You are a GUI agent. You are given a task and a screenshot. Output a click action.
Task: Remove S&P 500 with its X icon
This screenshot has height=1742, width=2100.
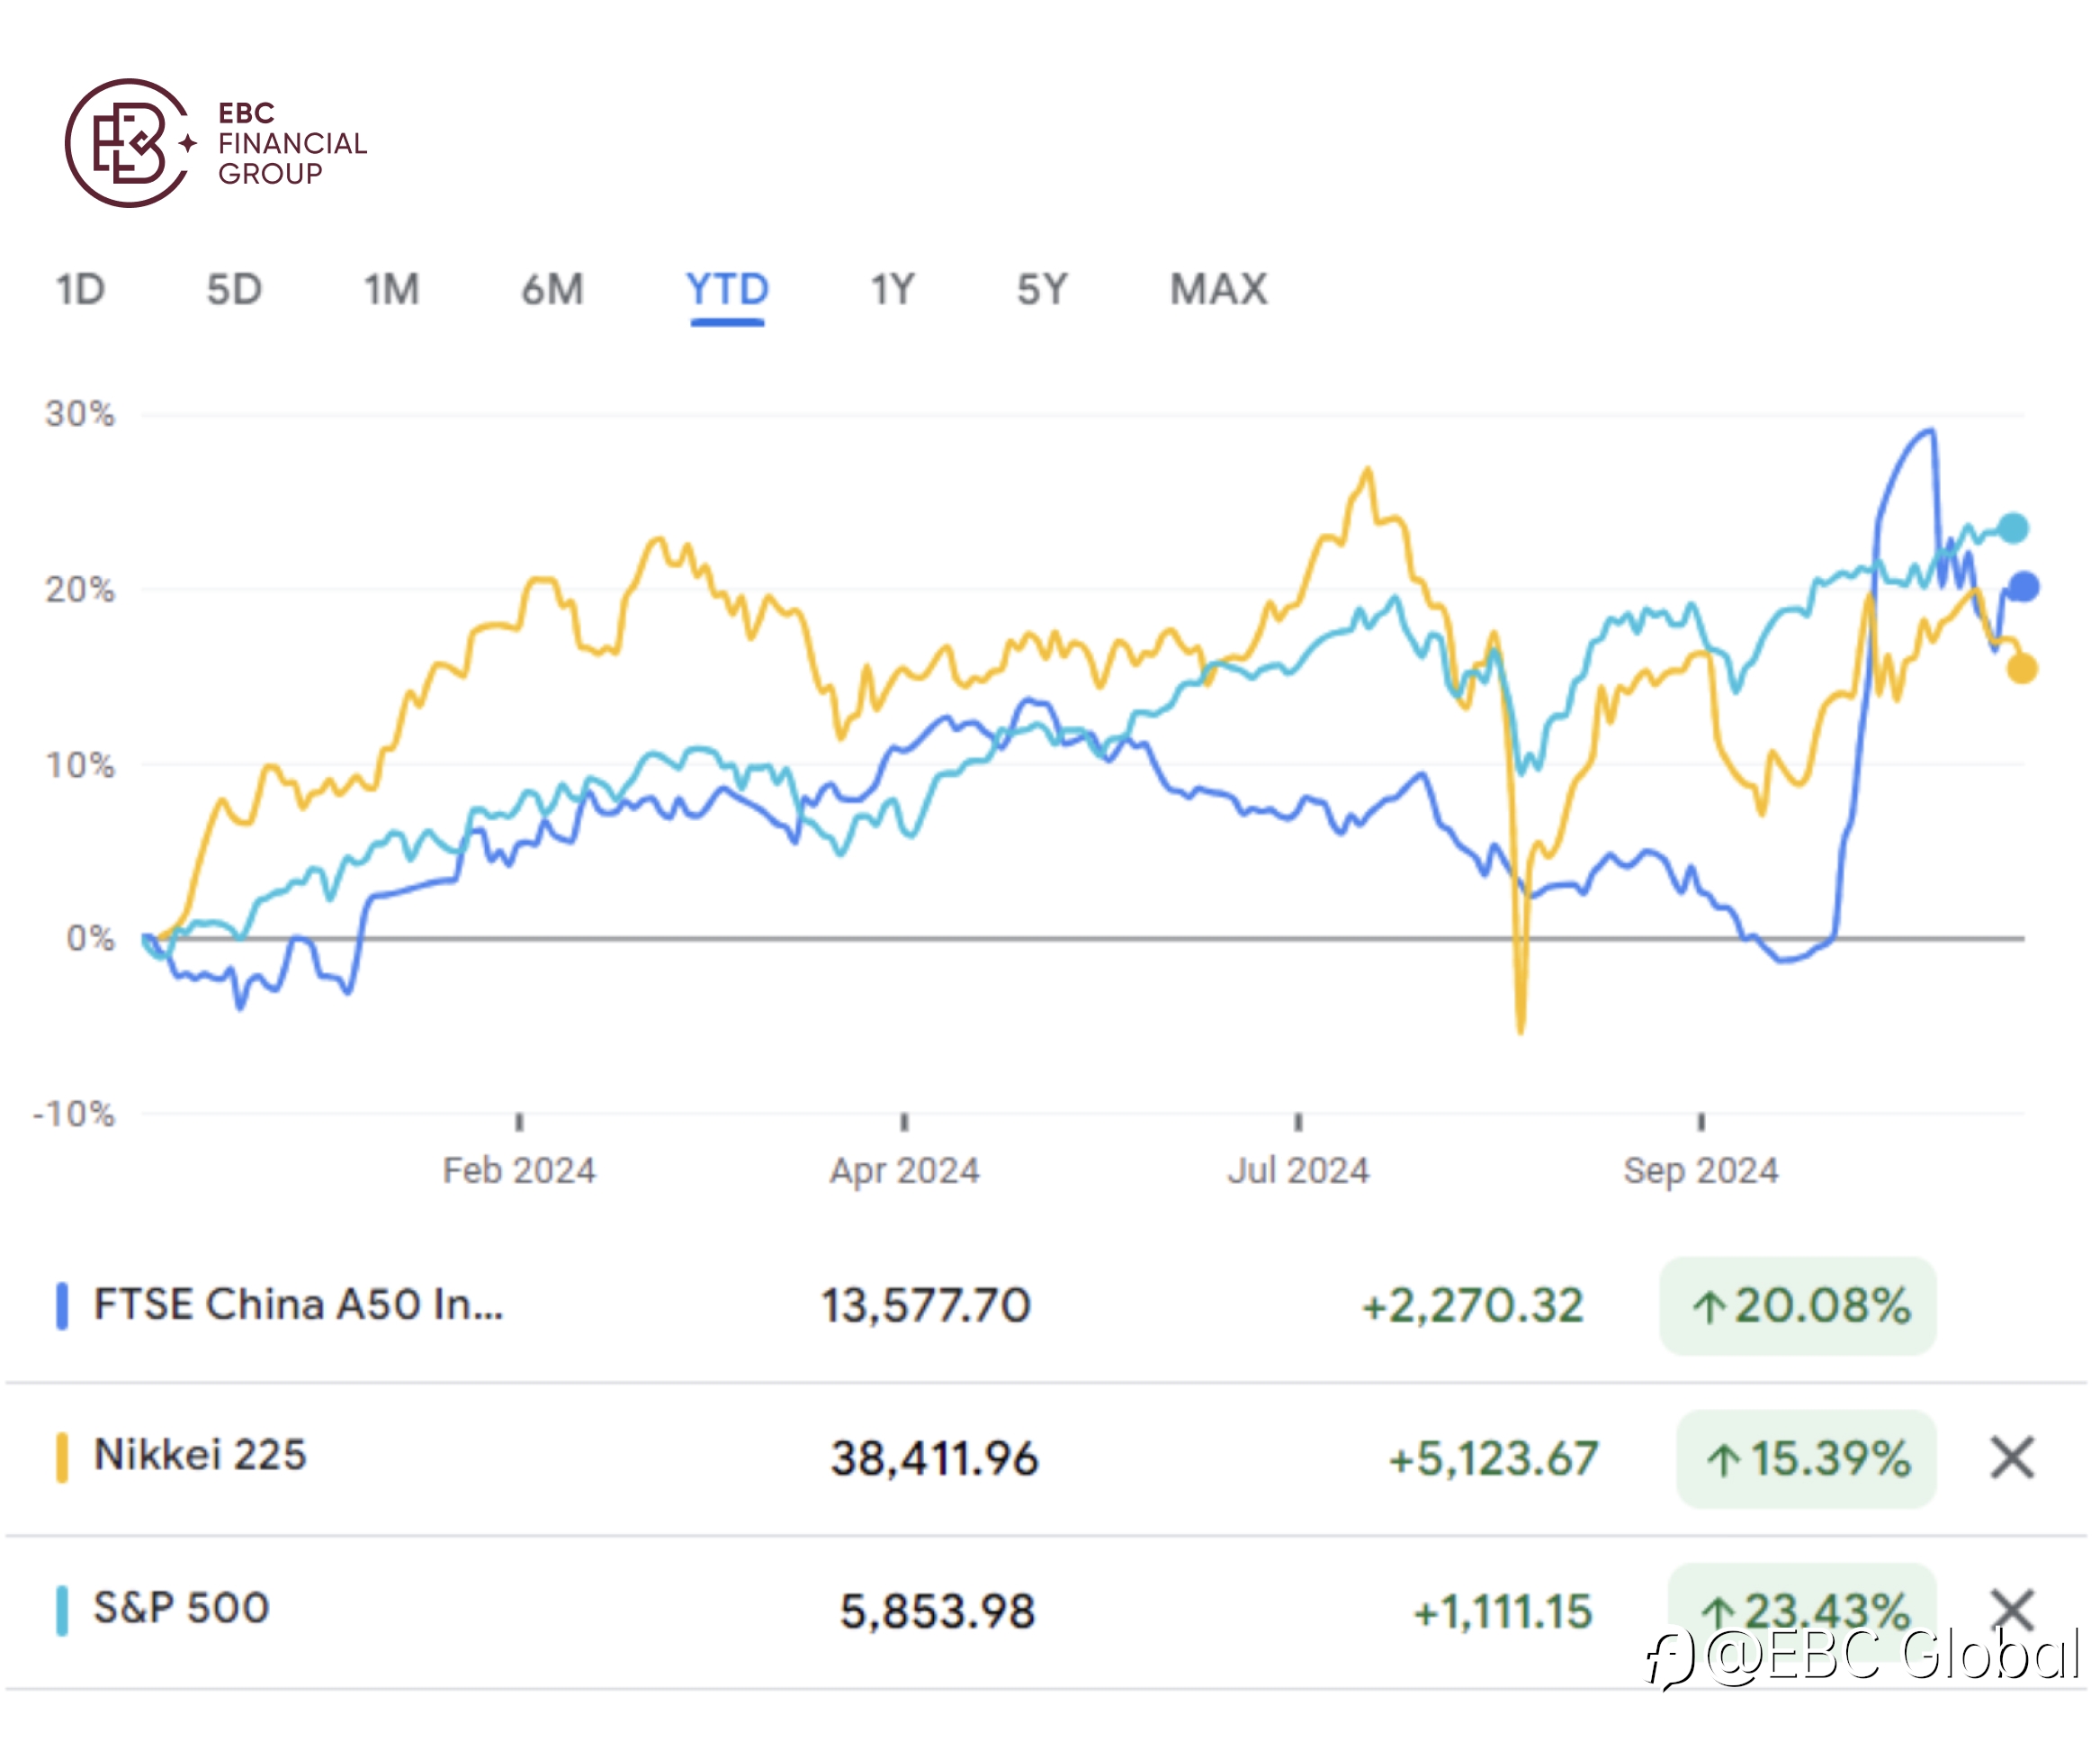[x=2012, y=1611]
